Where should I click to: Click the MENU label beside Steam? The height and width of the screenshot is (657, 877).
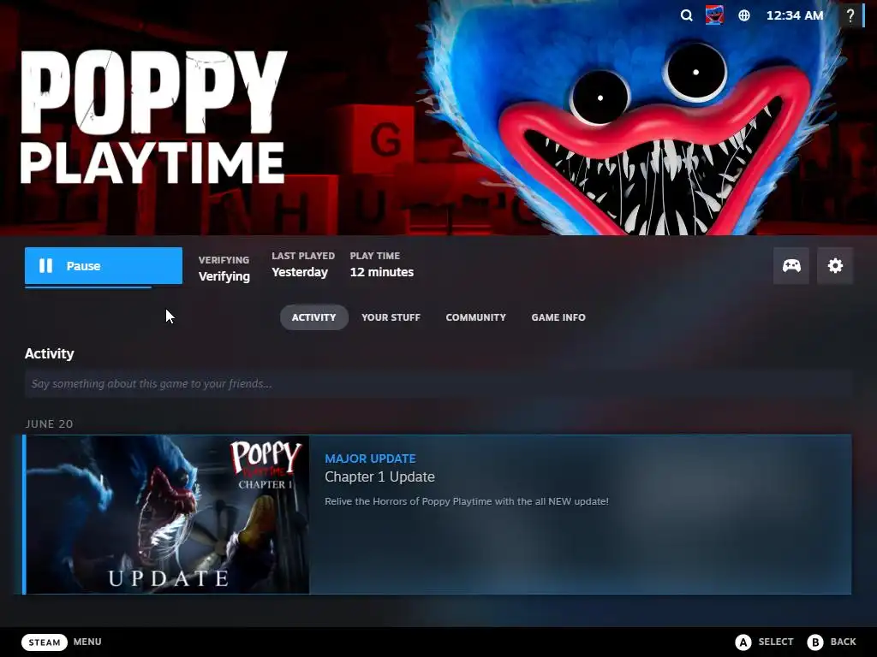click(87, 642)
